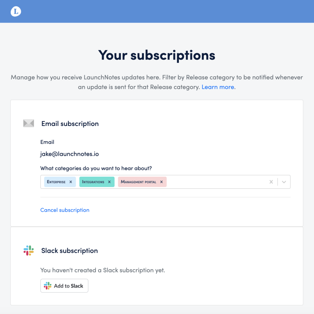Select the Integrations tag label

(x=93, y=182)
